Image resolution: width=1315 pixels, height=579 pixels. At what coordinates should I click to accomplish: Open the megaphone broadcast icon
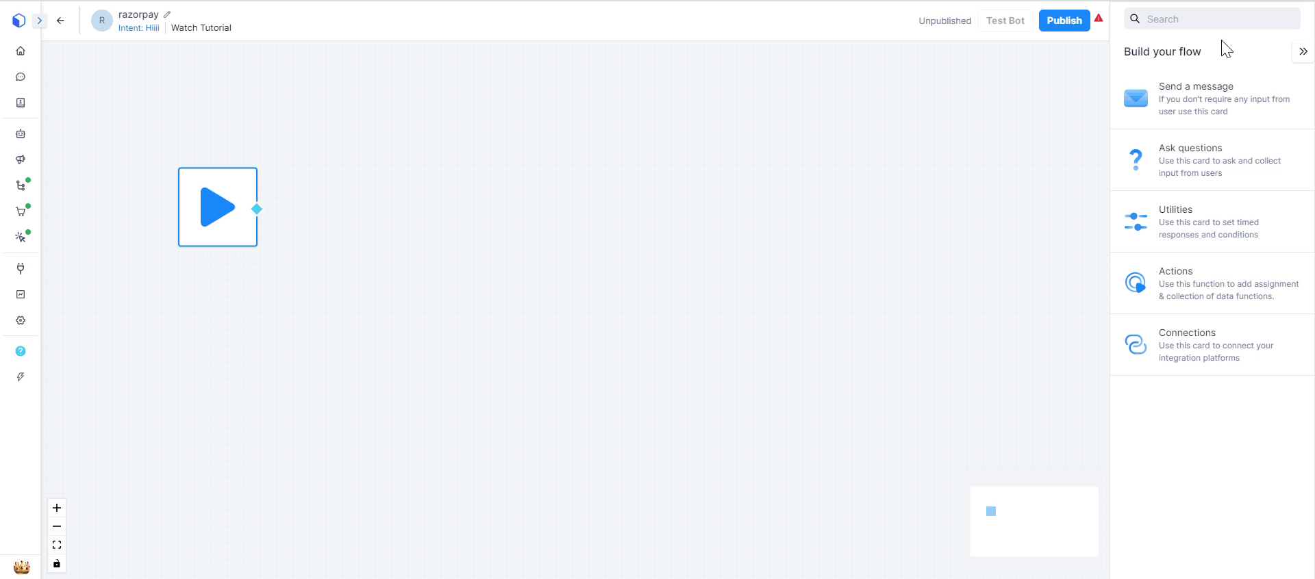point(21,159)
